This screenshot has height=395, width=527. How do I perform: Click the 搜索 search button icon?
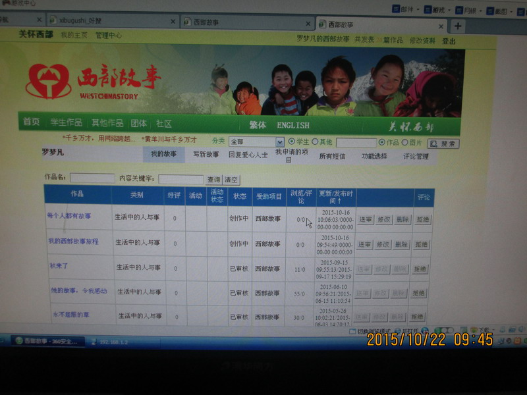[x=443, y=144]
